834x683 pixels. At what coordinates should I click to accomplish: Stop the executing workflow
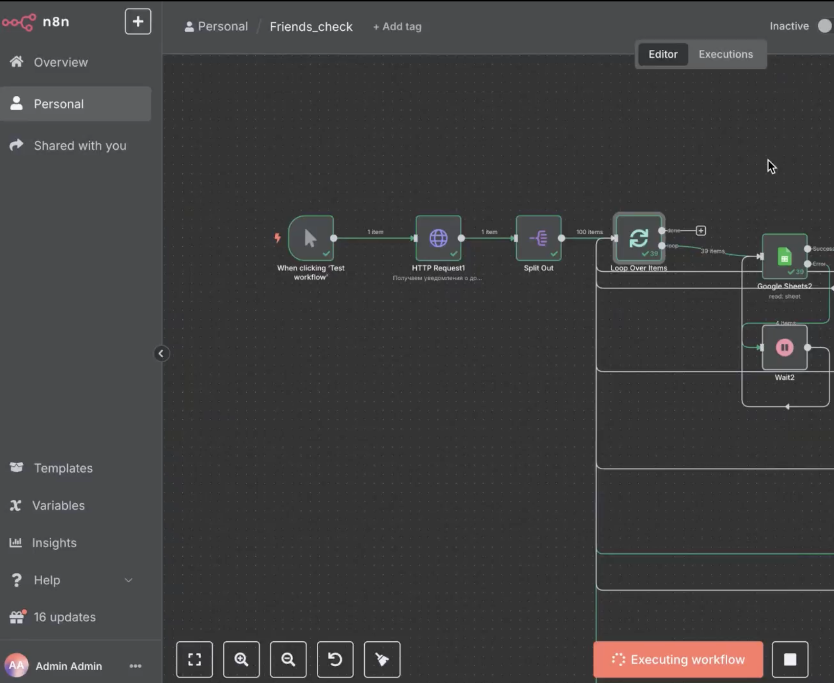point(790,660)
